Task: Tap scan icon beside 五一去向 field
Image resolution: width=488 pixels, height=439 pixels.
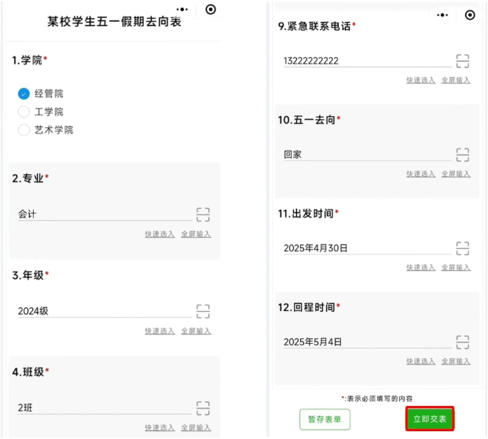Action: (463, 155)
